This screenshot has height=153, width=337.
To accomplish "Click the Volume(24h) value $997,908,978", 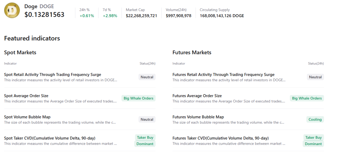I will tap(179, 16).
